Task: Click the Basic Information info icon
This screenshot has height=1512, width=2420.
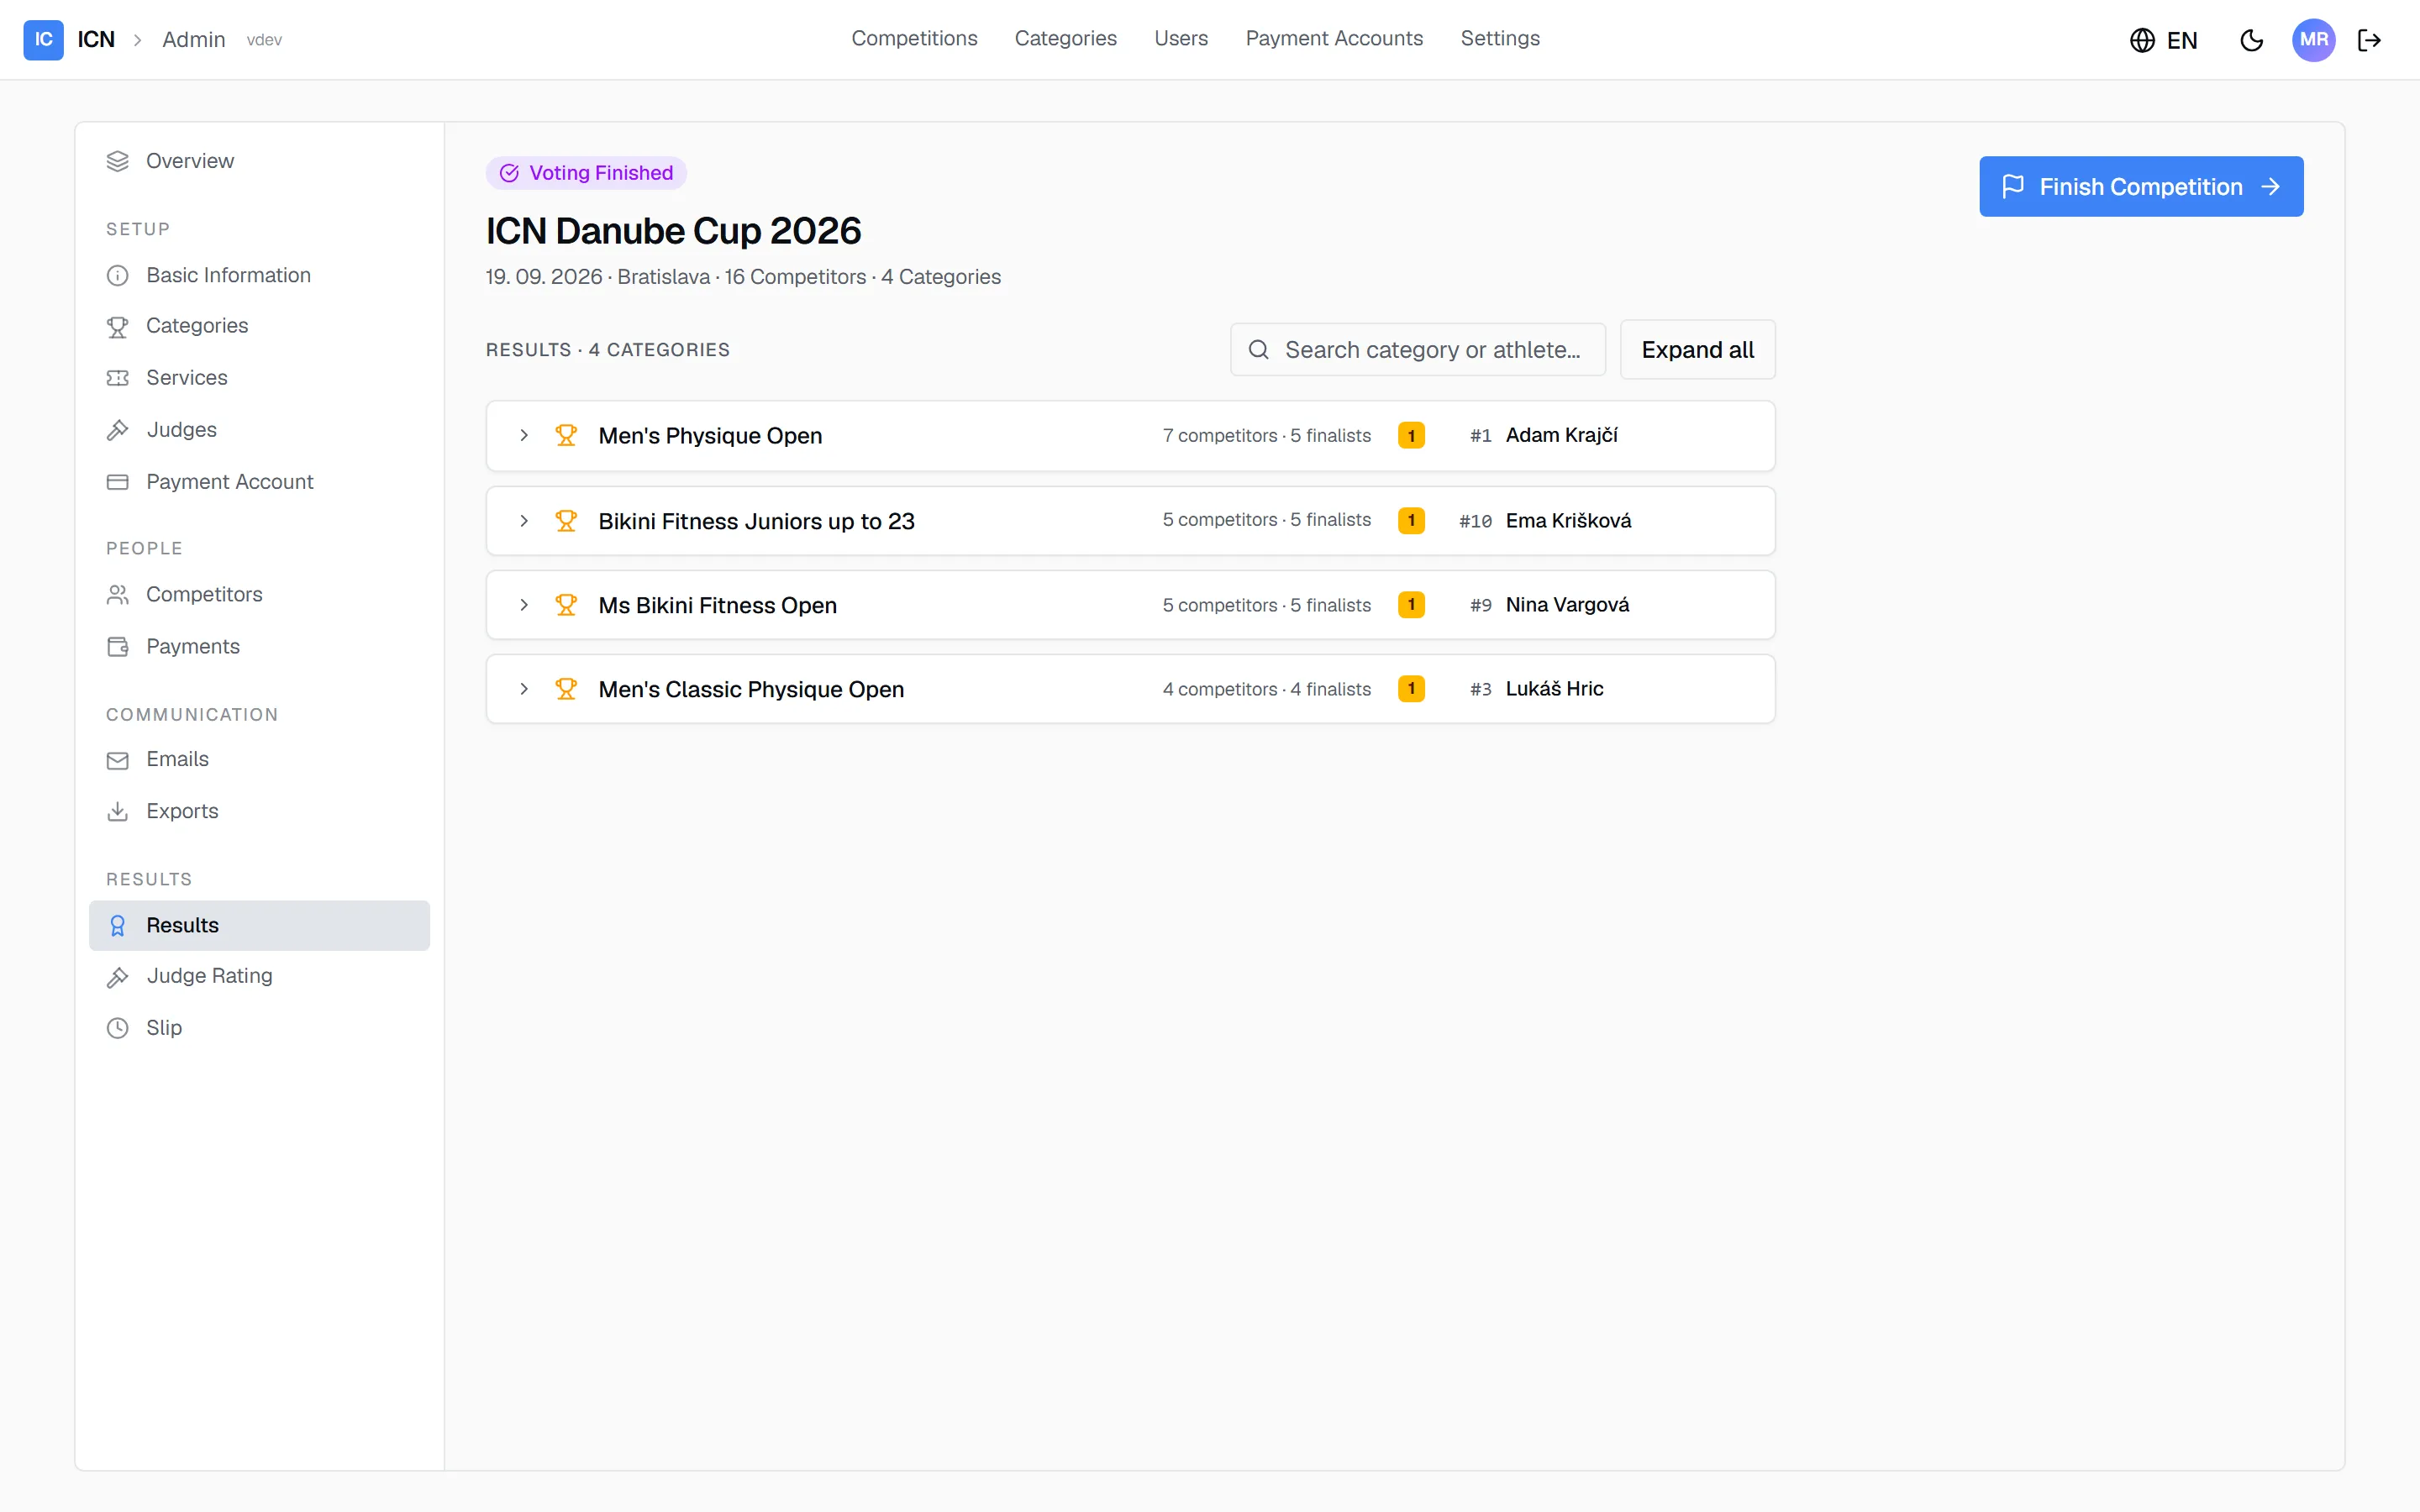Action: click(118, 275)
